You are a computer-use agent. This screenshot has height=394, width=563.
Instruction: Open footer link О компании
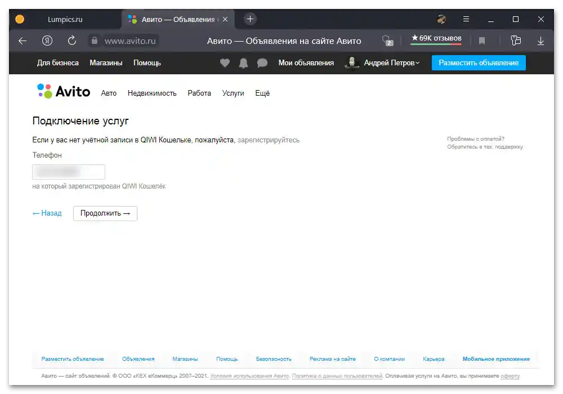[389, 359]
